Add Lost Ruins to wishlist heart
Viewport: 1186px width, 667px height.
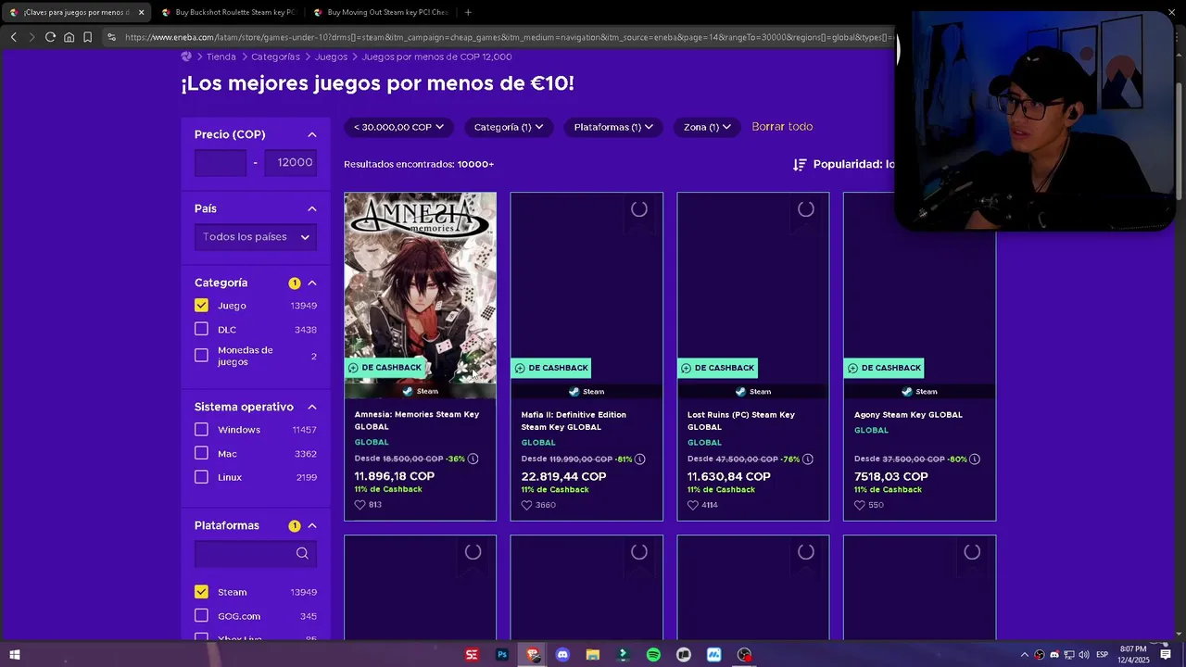click(x=693, y=505)
